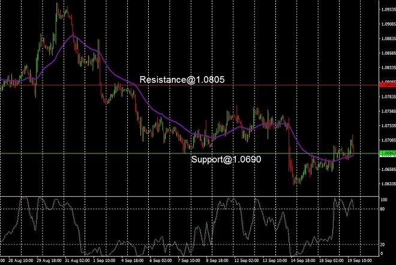The image size is (396, 265).
Task: Click the 13 Sep 10:00 date label
Action: [x=275, y=260]
